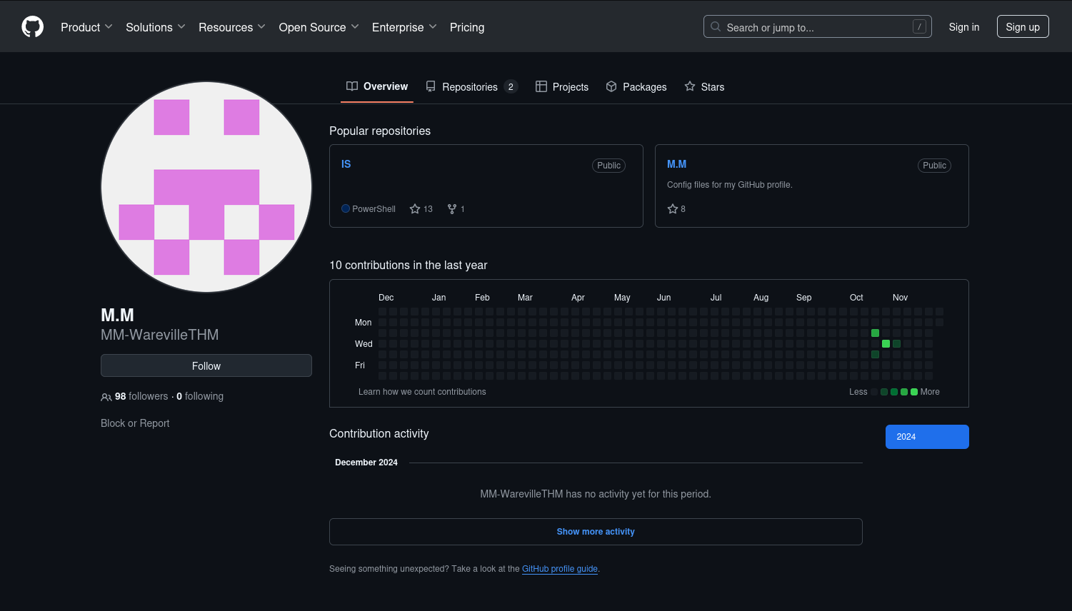This screenshot has height=611, width=1072.
Task: Open the Pricing page
Action: coord(467,27)
